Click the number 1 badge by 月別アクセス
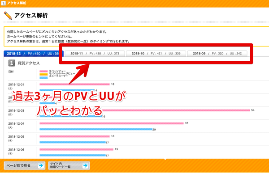Viewport: 269px width, 173px height. (x=12, y=63)
